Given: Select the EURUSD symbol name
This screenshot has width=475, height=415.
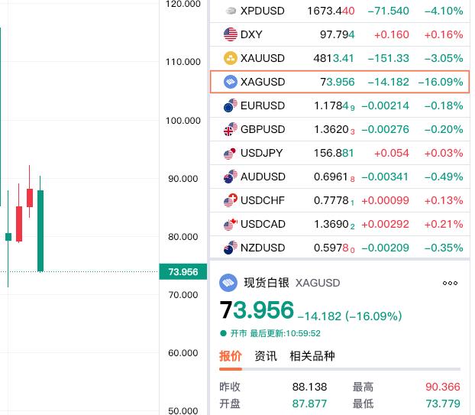Looking at the screenshot, I should click(263, 105).
